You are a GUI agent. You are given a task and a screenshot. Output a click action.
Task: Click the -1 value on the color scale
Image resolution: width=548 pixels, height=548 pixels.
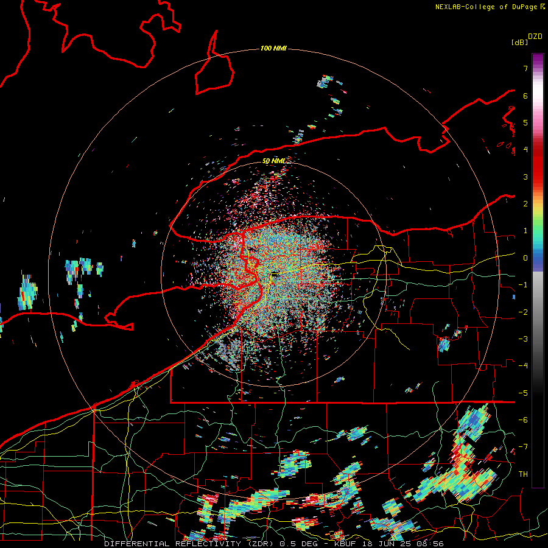pyautogui.click(x=523, y=285)
